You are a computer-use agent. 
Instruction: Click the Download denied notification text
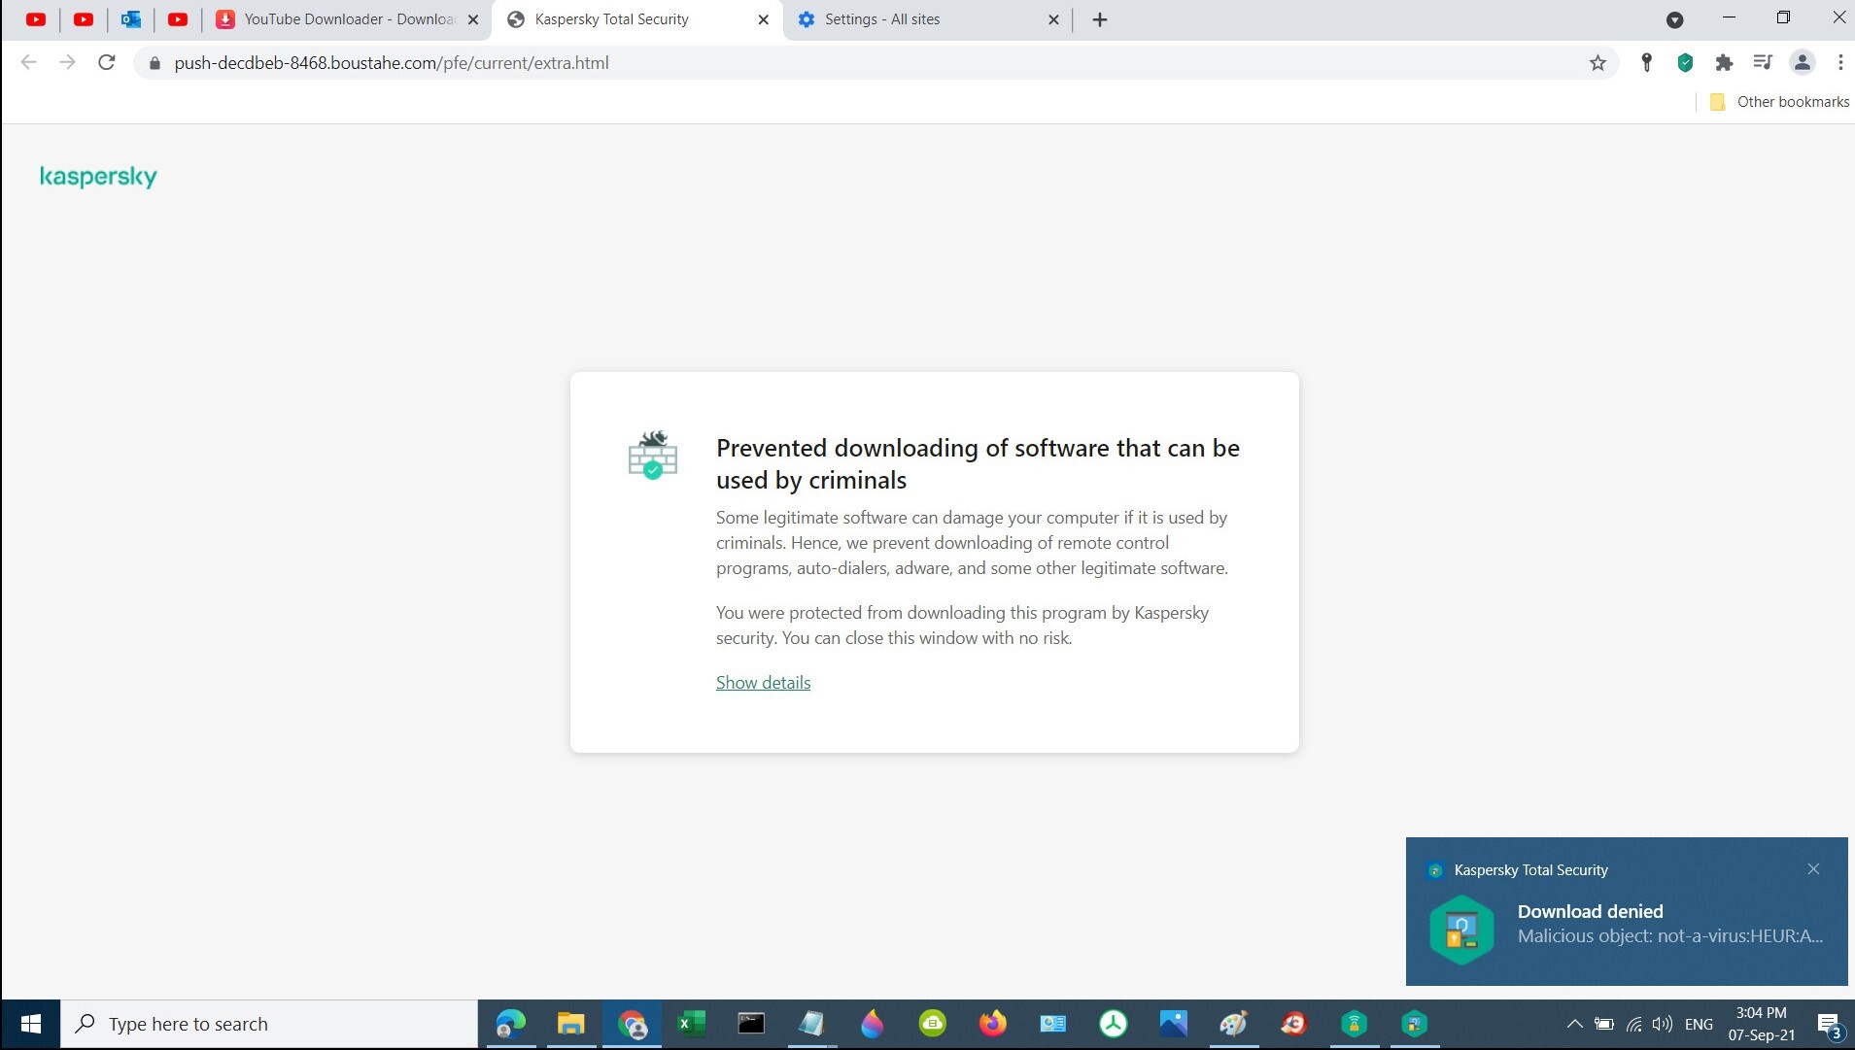(x=1590, y=911)
